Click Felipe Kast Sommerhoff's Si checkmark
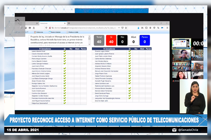Viewport: 211px width, 140px height. pos(64,103)
